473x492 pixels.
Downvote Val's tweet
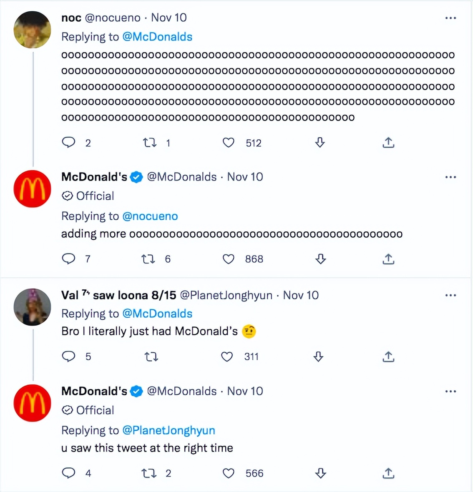318,356
